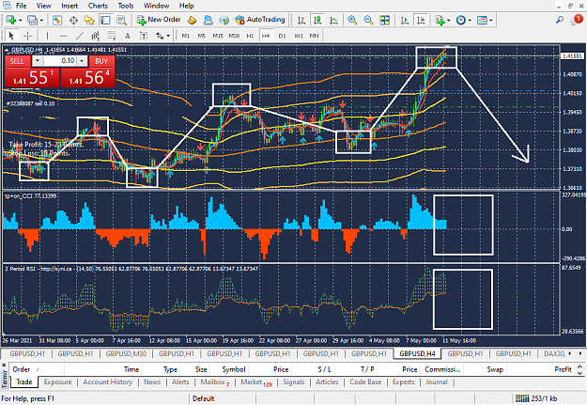
Task: Open the virtual hosting cloud icon
Action: coord(208,20)
